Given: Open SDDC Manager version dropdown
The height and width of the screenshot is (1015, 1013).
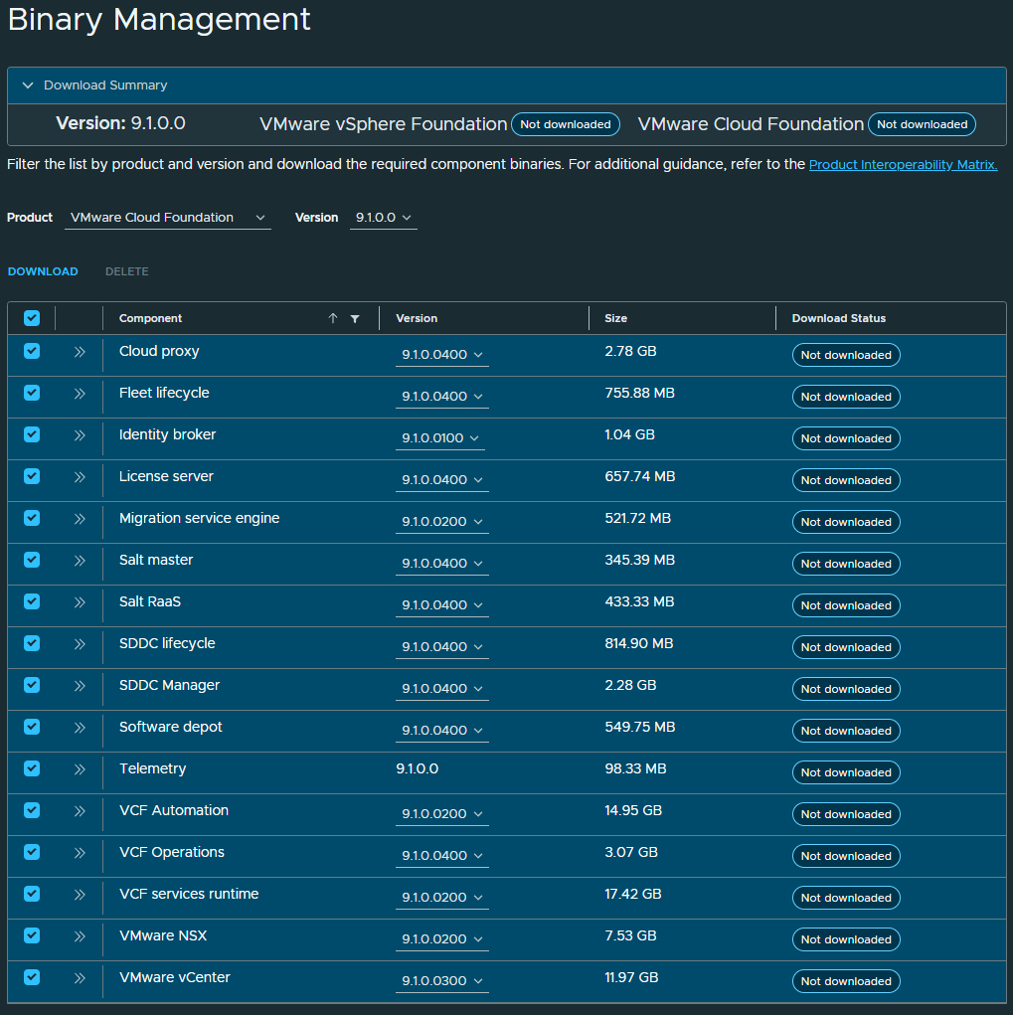Looking at the screenshot, I should click(442, 689).
